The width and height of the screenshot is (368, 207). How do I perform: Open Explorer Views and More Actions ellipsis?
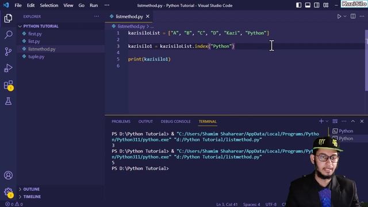[97, 16]
